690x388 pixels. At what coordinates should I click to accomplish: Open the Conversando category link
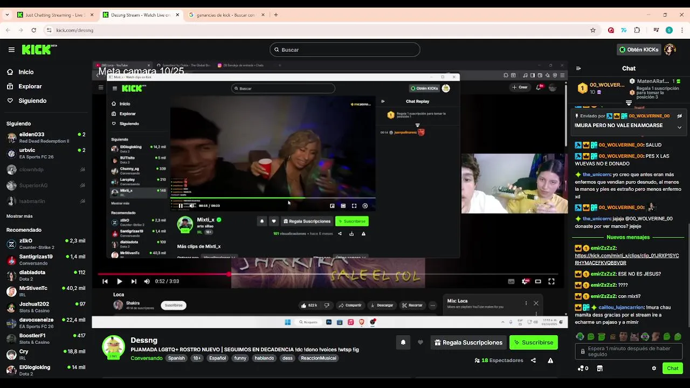[146, 358]
